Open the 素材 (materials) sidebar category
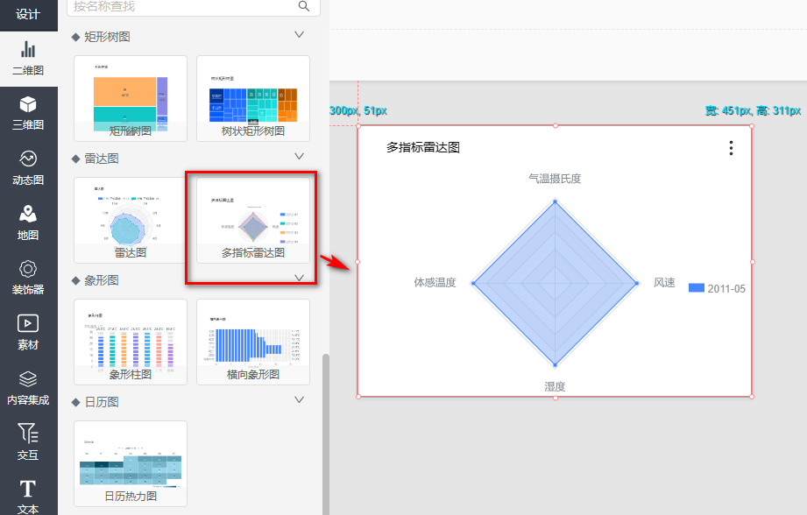This screenshot has height=515, width=807. coord(28,333)
